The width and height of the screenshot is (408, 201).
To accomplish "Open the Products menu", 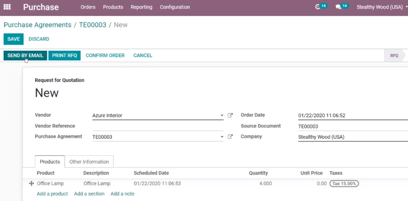I will pos(113,7).
